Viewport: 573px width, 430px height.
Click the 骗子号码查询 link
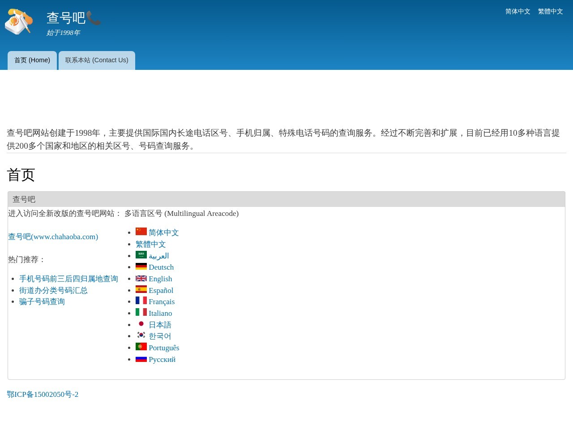click(x=42, y=301)
